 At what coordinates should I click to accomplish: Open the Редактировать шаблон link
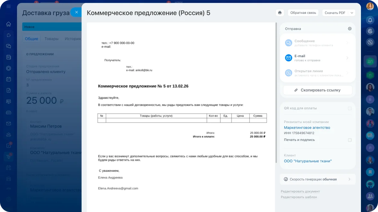click(299, 198)
